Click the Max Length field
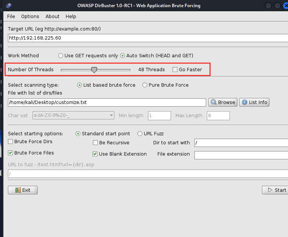 tap(218, 116)
